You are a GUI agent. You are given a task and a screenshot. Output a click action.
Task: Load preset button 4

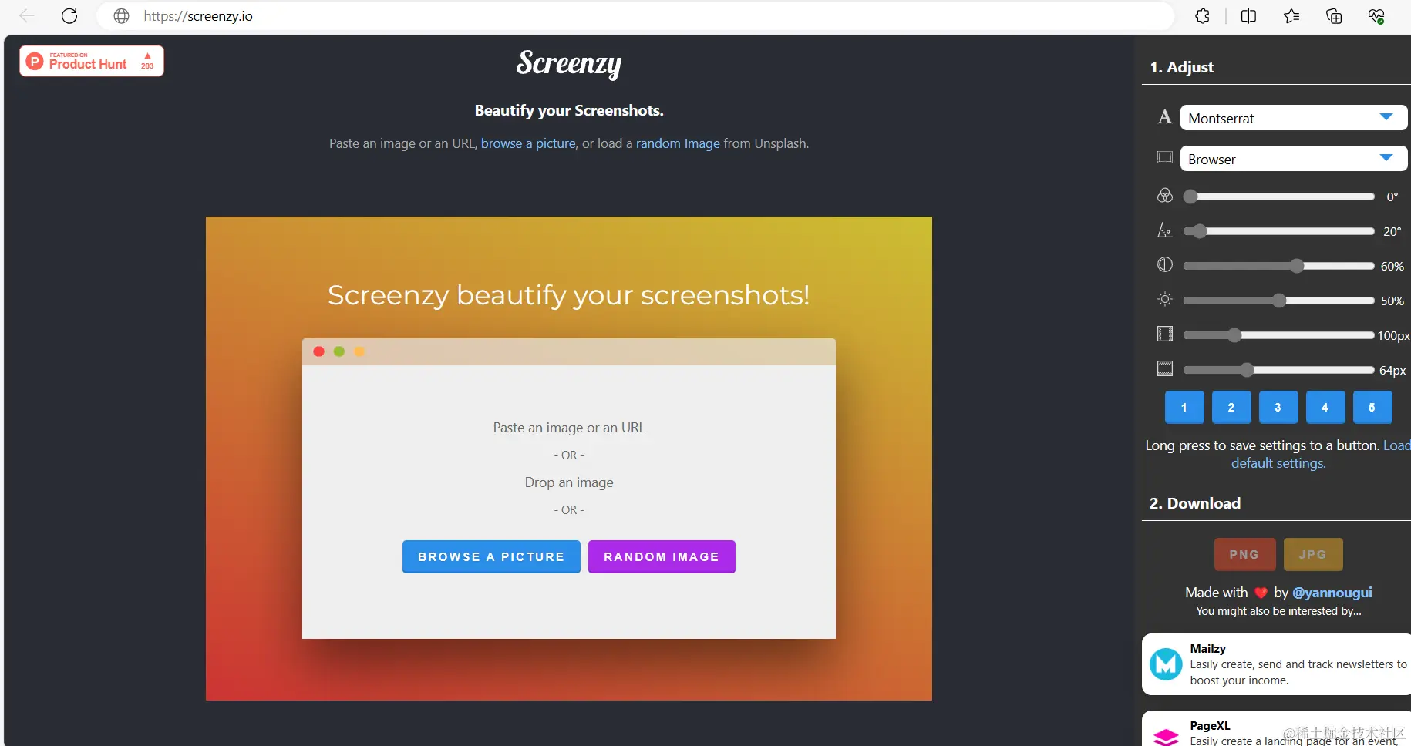pos(1325,407)
